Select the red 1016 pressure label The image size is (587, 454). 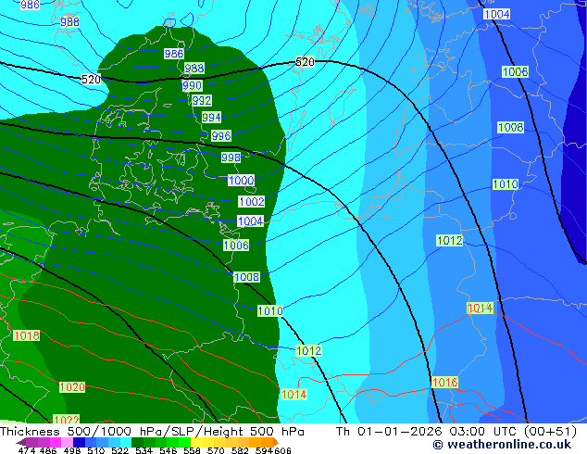click(444, 382)
